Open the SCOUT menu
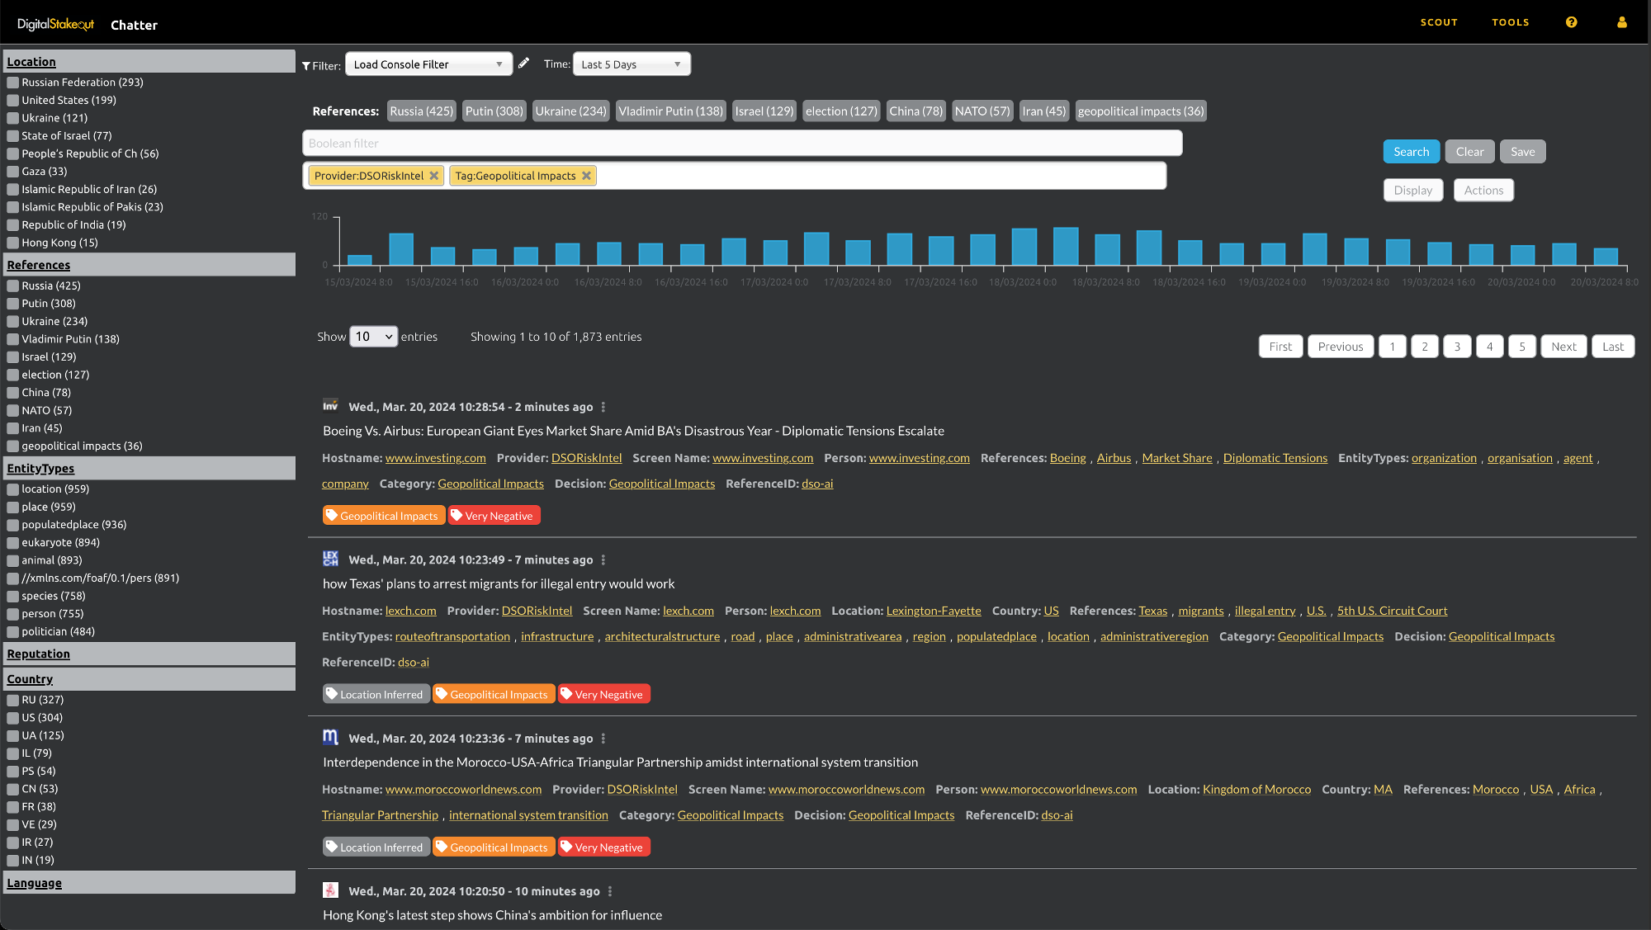This screenshot has height=930, width=1651. pyautogui.click(x=1439, y=22)
